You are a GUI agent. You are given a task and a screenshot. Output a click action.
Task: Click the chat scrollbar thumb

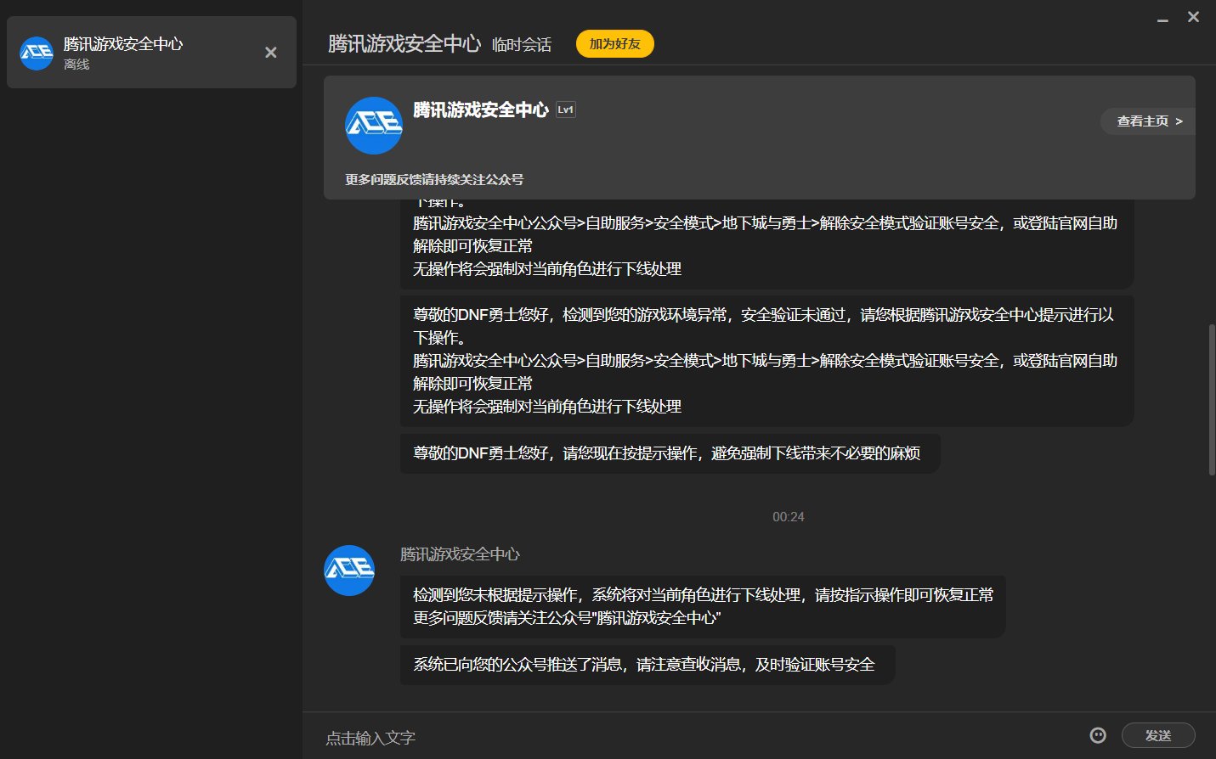click(1212, 399)
